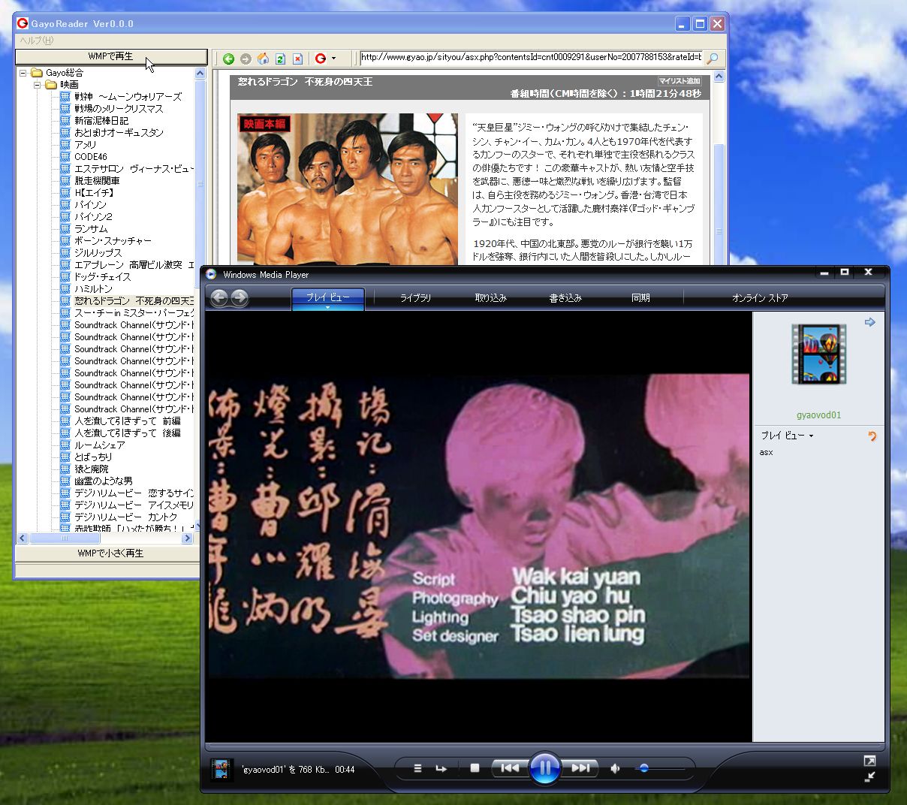Open the 書き込み tab in Media Player

click(565, 298)
